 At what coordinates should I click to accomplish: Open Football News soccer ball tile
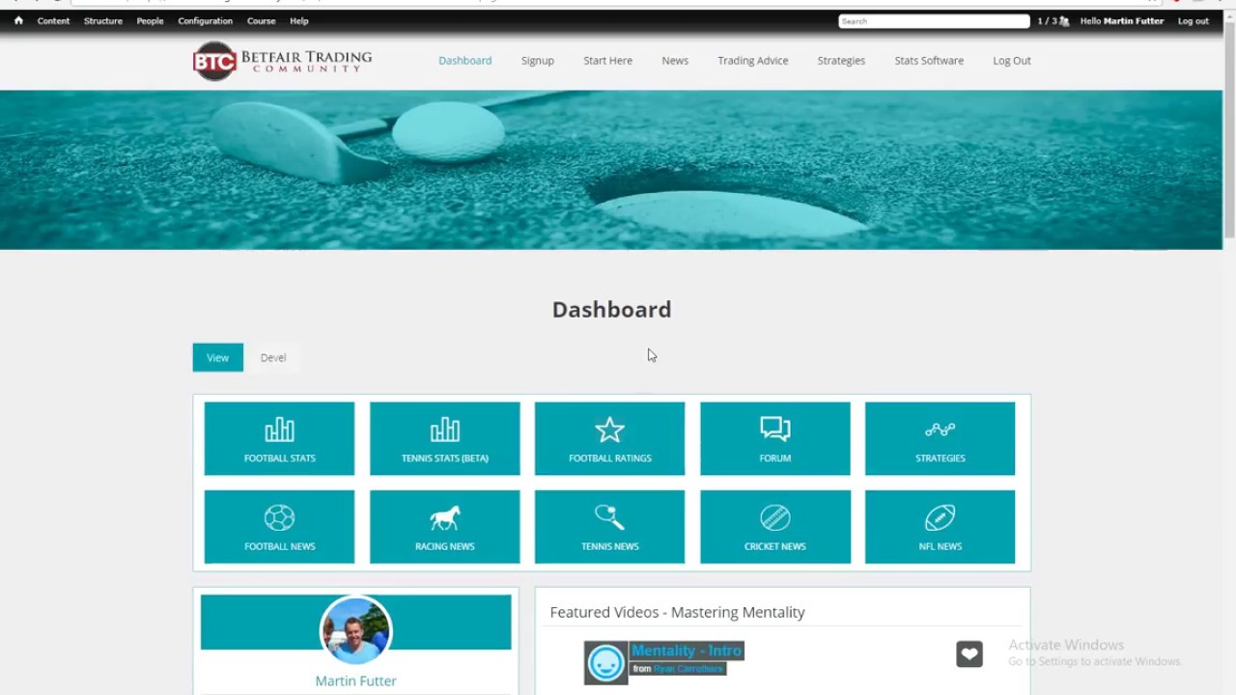coord(279,527)
